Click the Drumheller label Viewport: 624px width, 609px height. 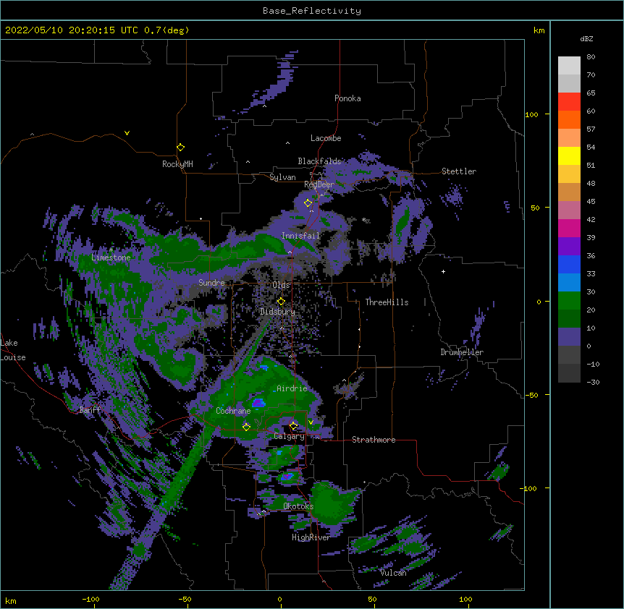tap(462, 352)
